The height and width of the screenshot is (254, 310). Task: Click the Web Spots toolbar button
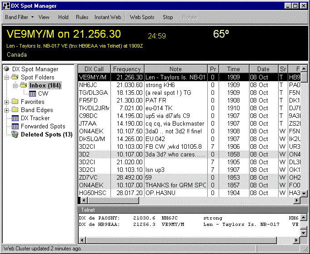(x=142, y=17)
